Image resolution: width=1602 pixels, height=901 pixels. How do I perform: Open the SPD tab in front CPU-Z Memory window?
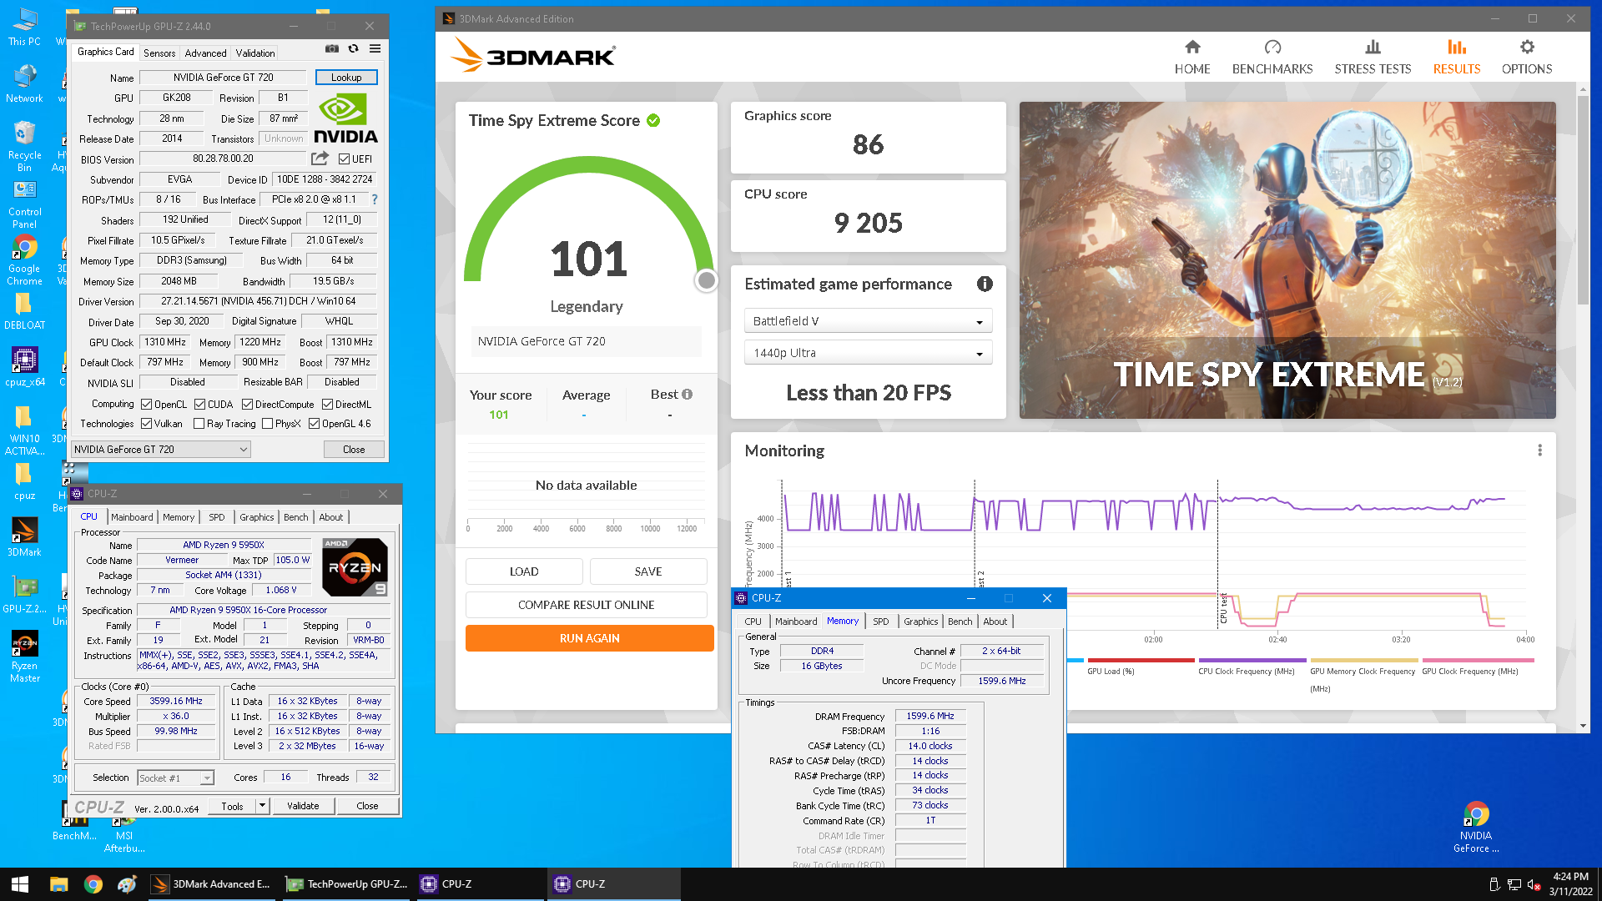pos(880,622)
